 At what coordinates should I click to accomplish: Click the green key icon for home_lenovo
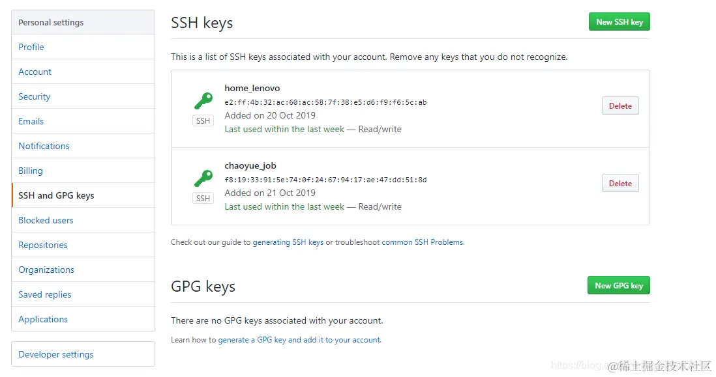203,101
